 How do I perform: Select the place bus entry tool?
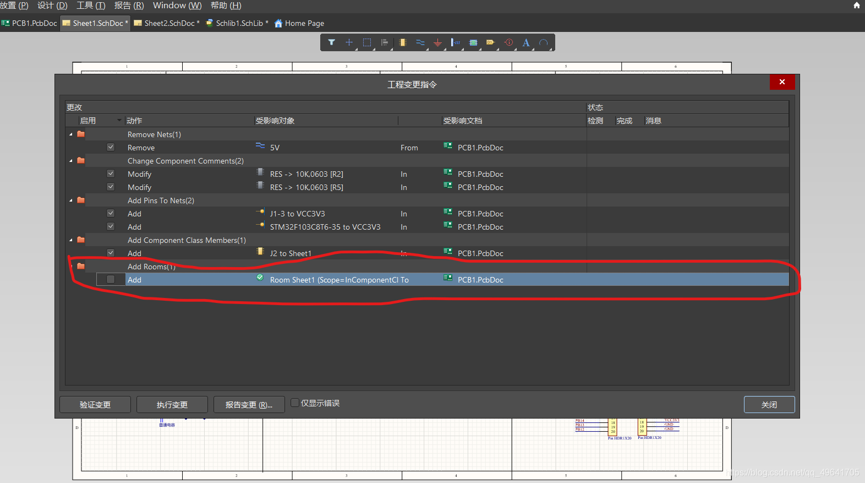(x=456, y=42)
